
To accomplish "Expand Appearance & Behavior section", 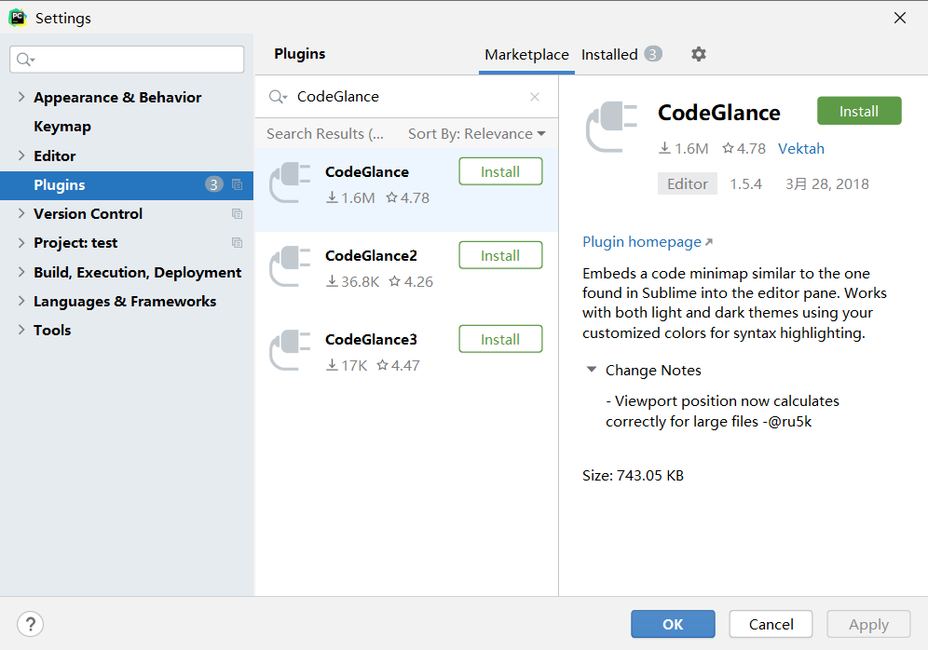I will (x=21, y=97).
